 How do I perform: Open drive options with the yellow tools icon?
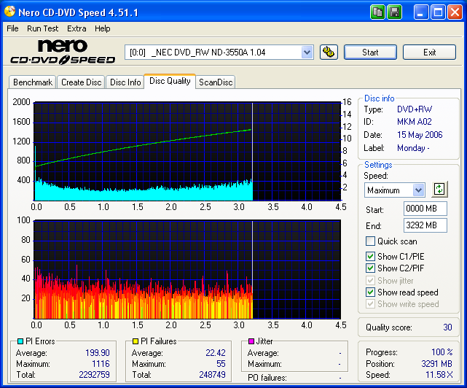pos(329,52)
